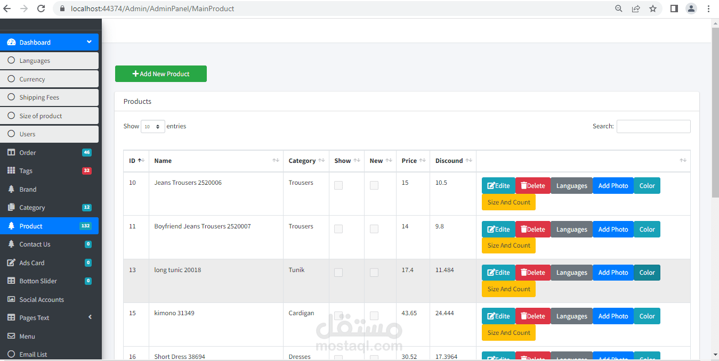
Task: Click the Botton Slider icon
Action: pyautogui.click(x=11, y=281)
